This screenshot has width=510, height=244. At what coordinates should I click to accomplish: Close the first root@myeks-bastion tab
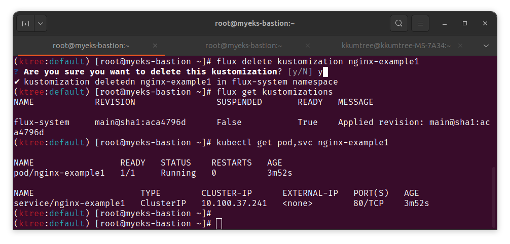point(155,46)
